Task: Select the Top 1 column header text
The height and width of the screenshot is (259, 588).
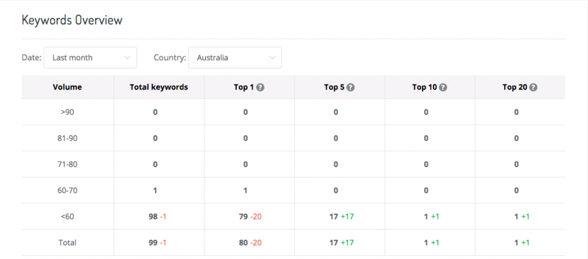Action: click(243, 87)
